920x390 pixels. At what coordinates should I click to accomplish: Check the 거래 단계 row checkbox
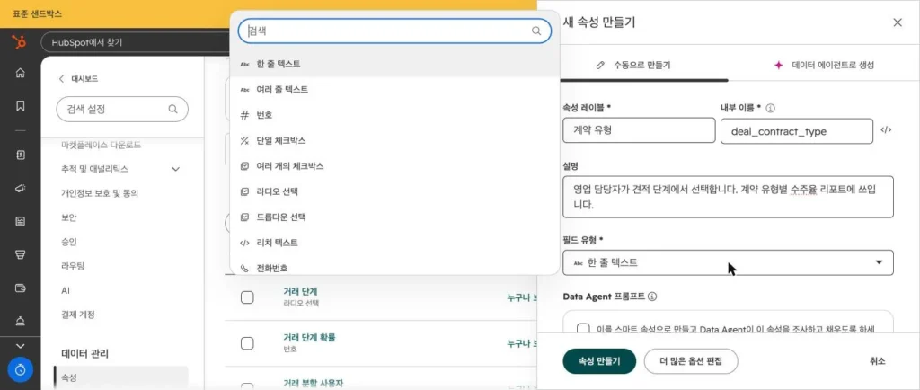[248, 297]
